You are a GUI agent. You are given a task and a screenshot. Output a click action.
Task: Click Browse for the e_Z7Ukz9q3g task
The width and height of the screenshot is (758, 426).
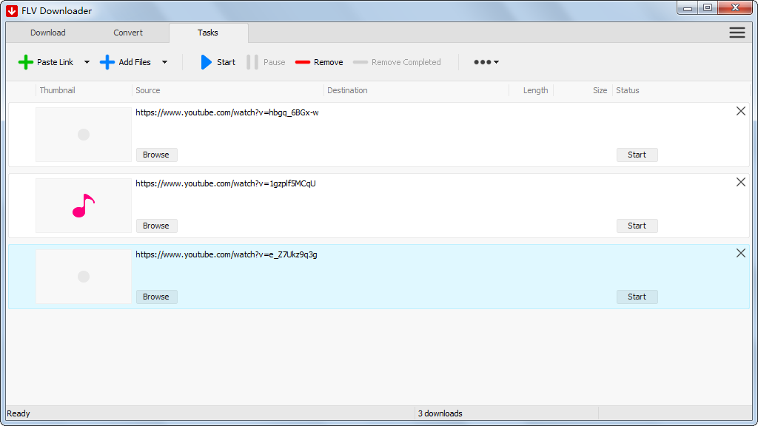click(156, 297)
